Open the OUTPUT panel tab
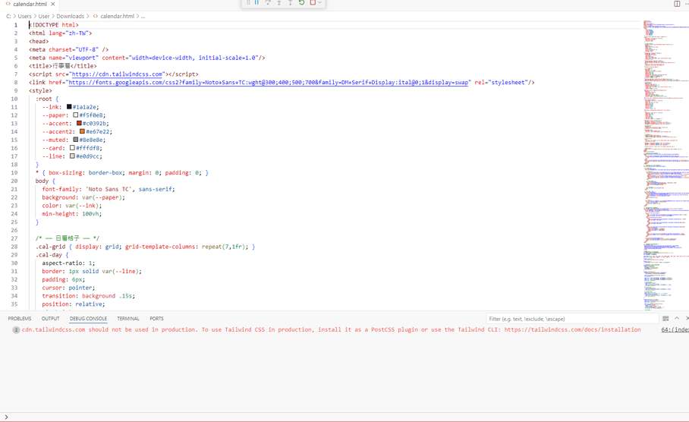This screenshot has width=689, height=422. coord(50,319)
